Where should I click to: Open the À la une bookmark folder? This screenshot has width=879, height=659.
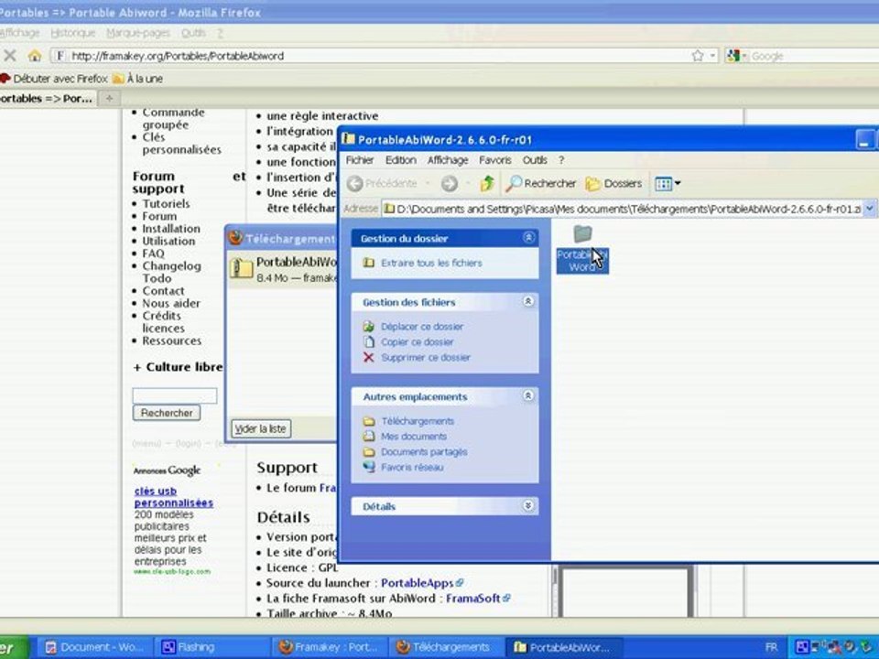tap(138, 79)
